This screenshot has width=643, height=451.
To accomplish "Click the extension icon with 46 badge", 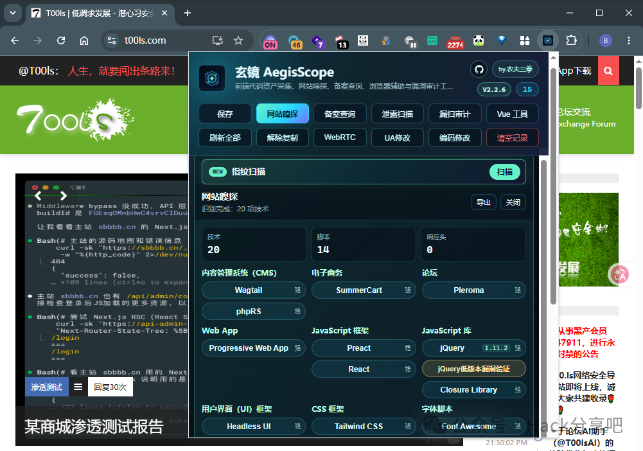I will pos(295,41).
